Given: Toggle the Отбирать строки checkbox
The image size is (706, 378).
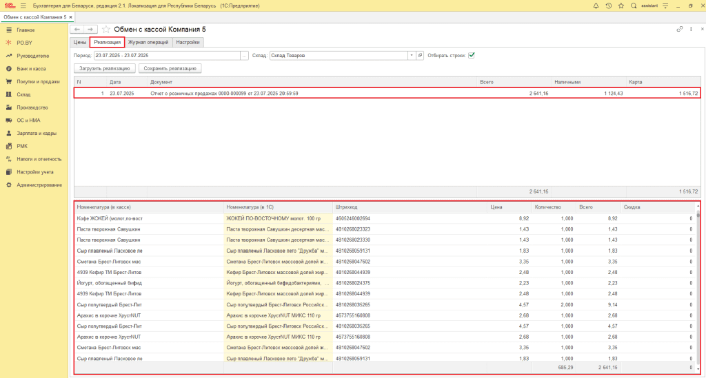Looking at the screenshot, I should (x=472, y=55).
